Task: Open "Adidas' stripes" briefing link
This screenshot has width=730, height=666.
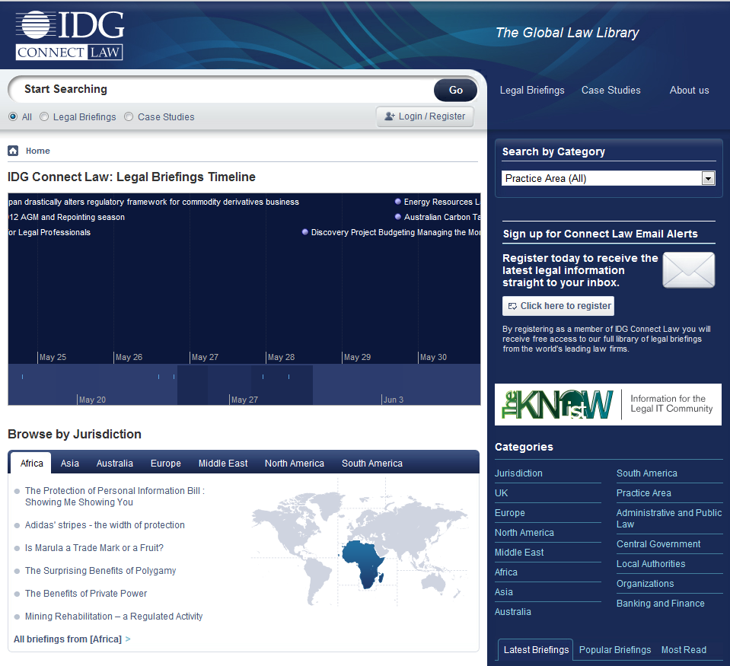Action: pos(105,525)
